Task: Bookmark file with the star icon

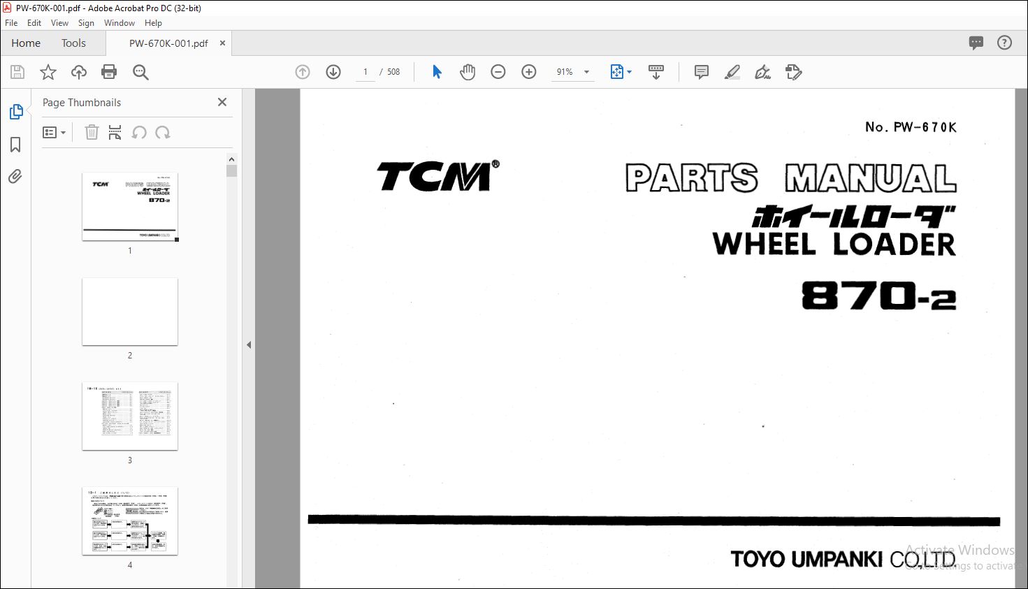Action: point(48,72)
